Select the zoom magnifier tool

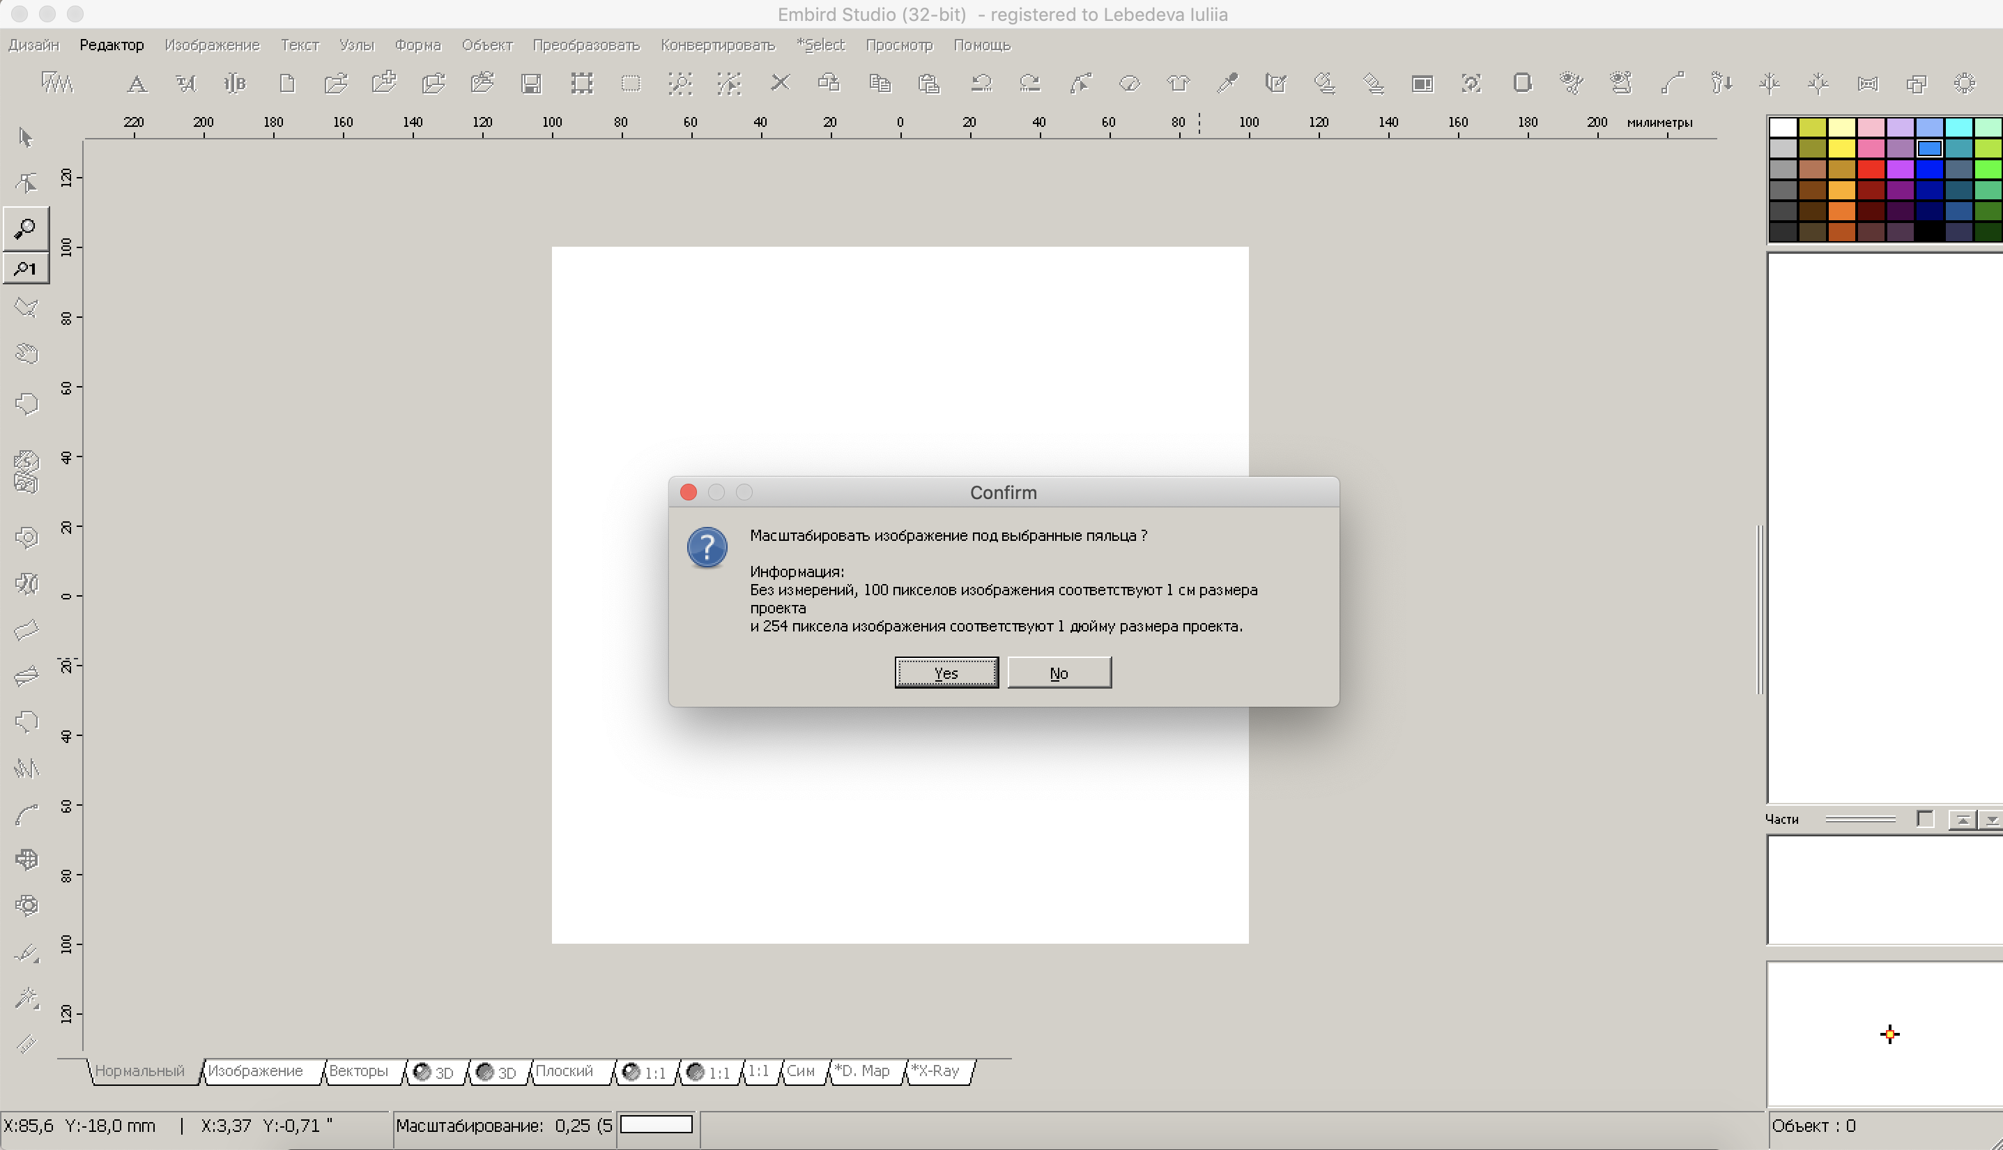(x=25, y=229)
